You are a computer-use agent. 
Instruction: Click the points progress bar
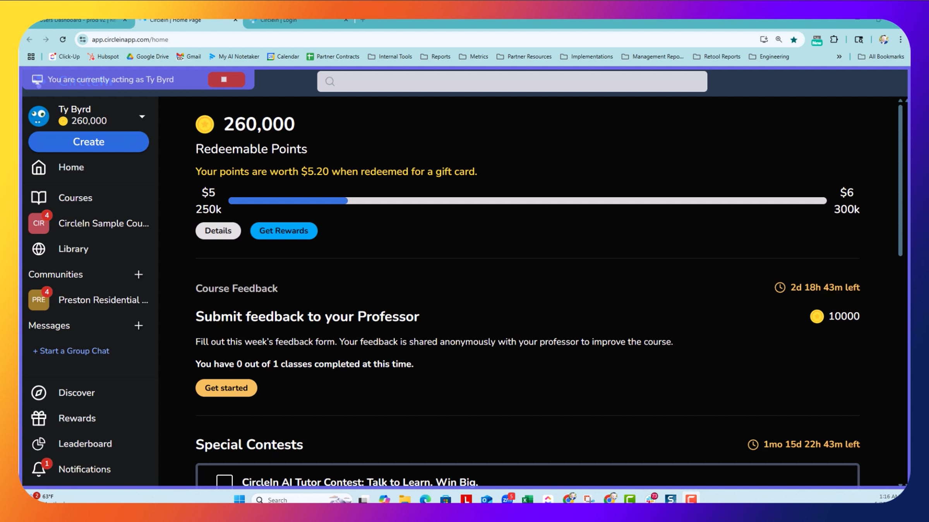[x=527, y=201]
